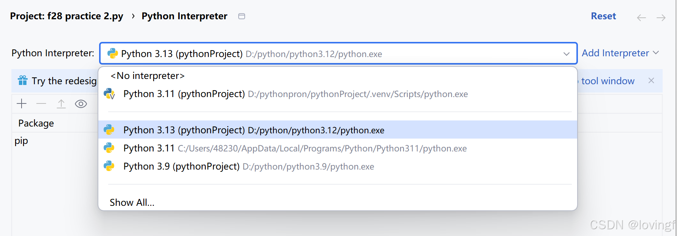The image size is (677, 236).
Task: Collapse the Python Interpreter combo box arrow
Action: (566, 54)
